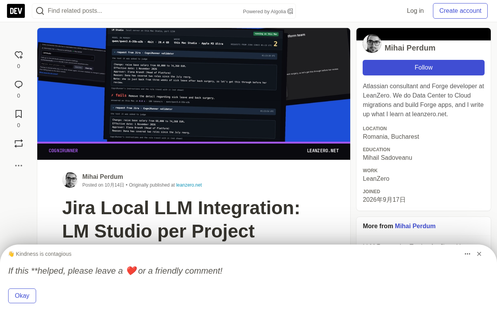Open the Powered by Algolia link
This screenshot has height=311, width=497.
(x=268, y=11)
